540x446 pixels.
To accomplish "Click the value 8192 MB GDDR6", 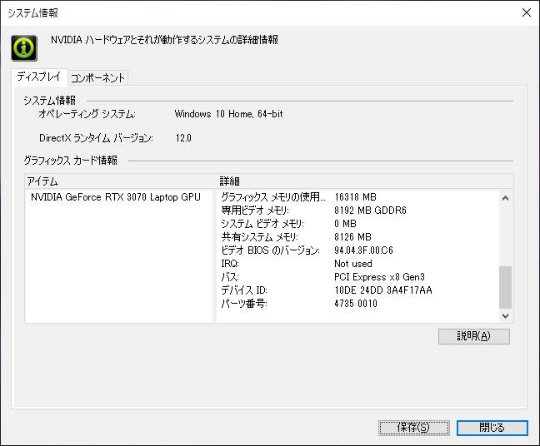I will (x=370, y=211).
